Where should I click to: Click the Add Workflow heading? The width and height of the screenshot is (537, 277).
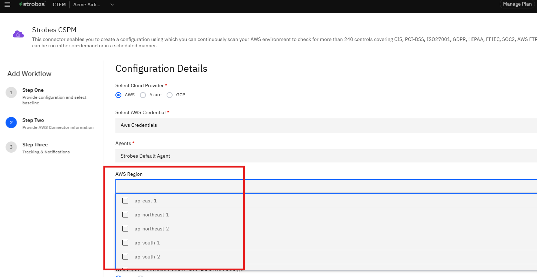point(29,74)
